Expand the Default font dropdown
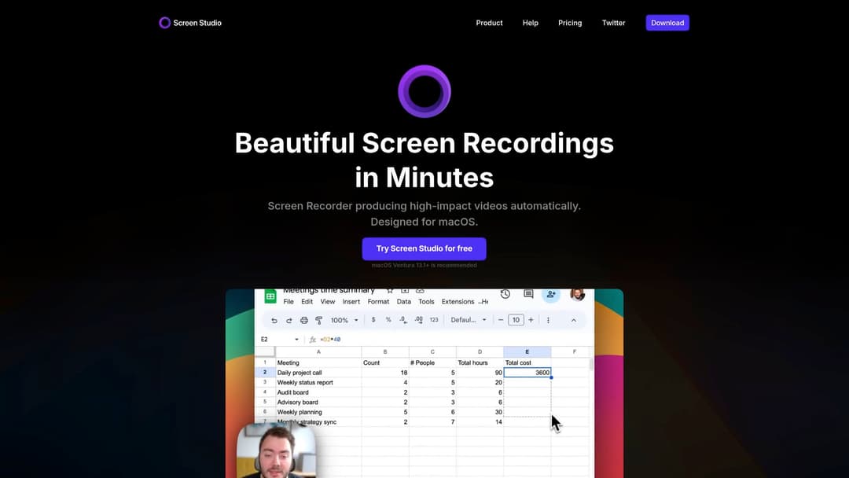This screenshot has width=849, height=478. point(469,320)
